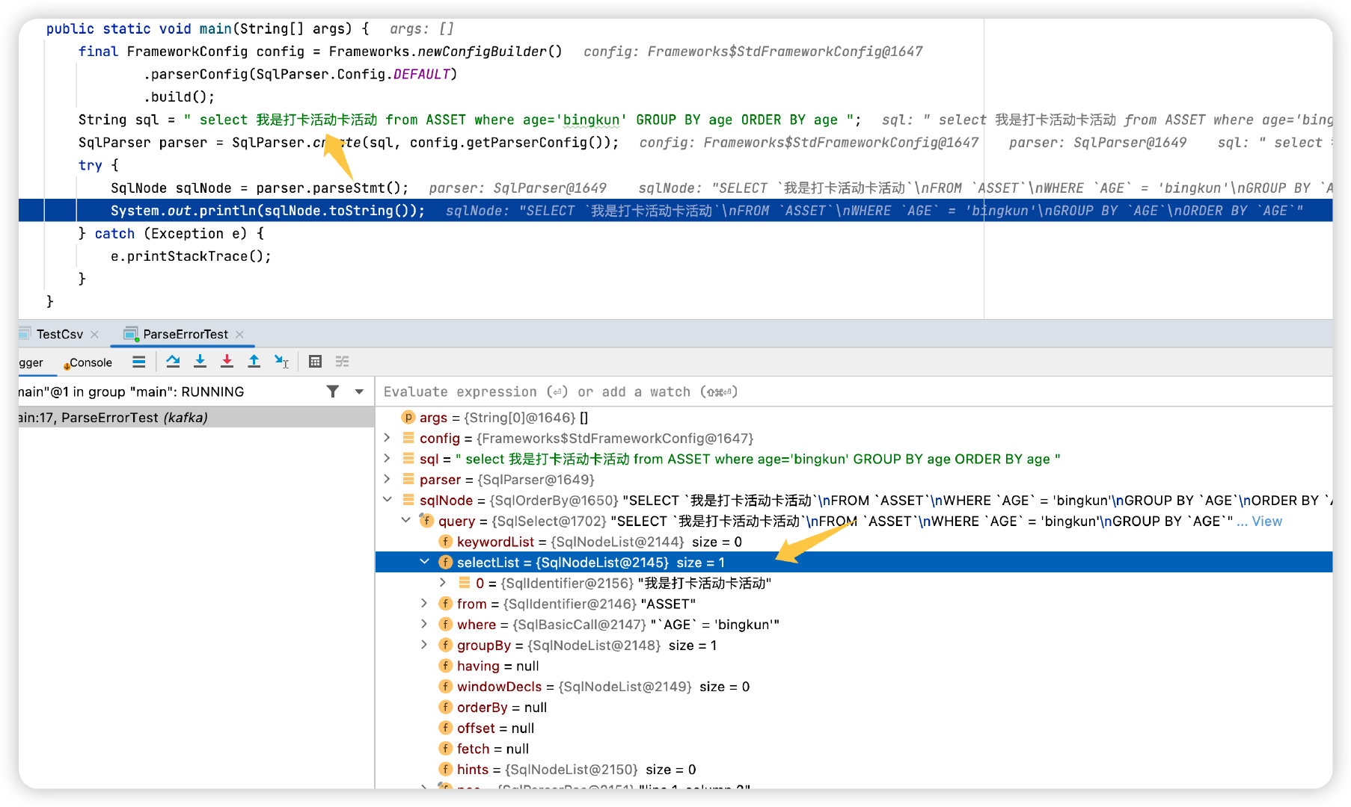Expand the where field node
The width and height of the screenshot is (1351, 807).
click(424, 624)
